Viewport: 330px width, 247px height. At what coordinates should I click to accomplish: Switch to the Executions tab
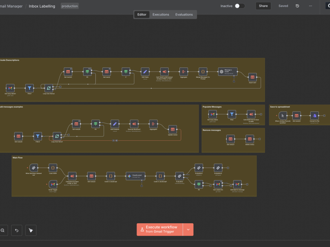coord(161,14)
